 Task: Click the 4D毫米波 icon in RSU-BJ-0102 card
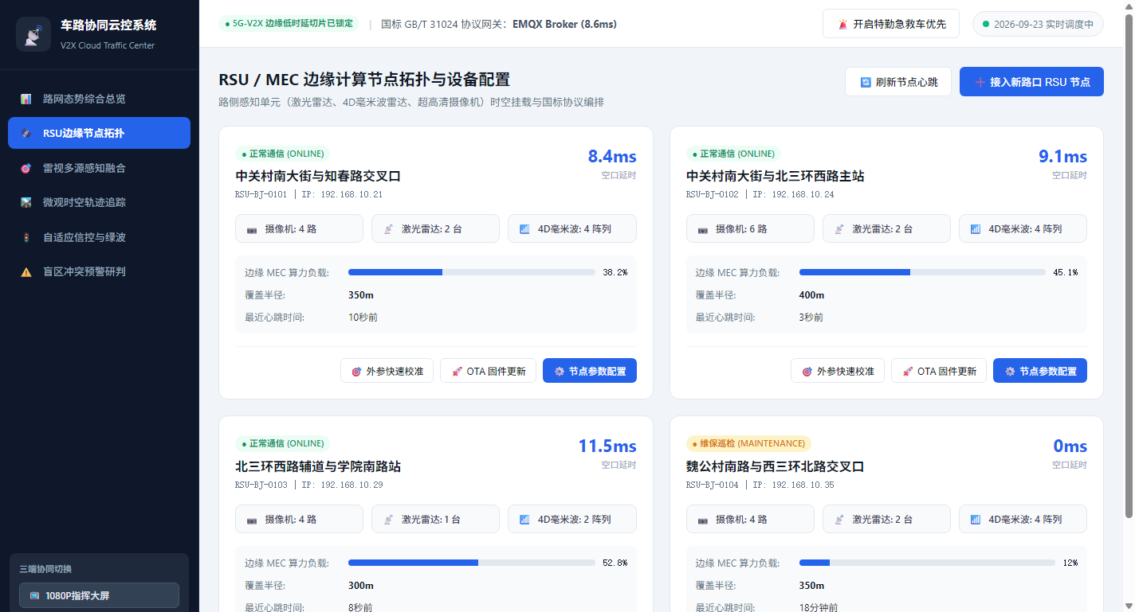[x=976, y=229]
